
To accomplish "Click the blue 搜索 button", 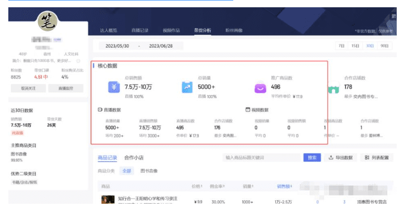I will [311, 157].
